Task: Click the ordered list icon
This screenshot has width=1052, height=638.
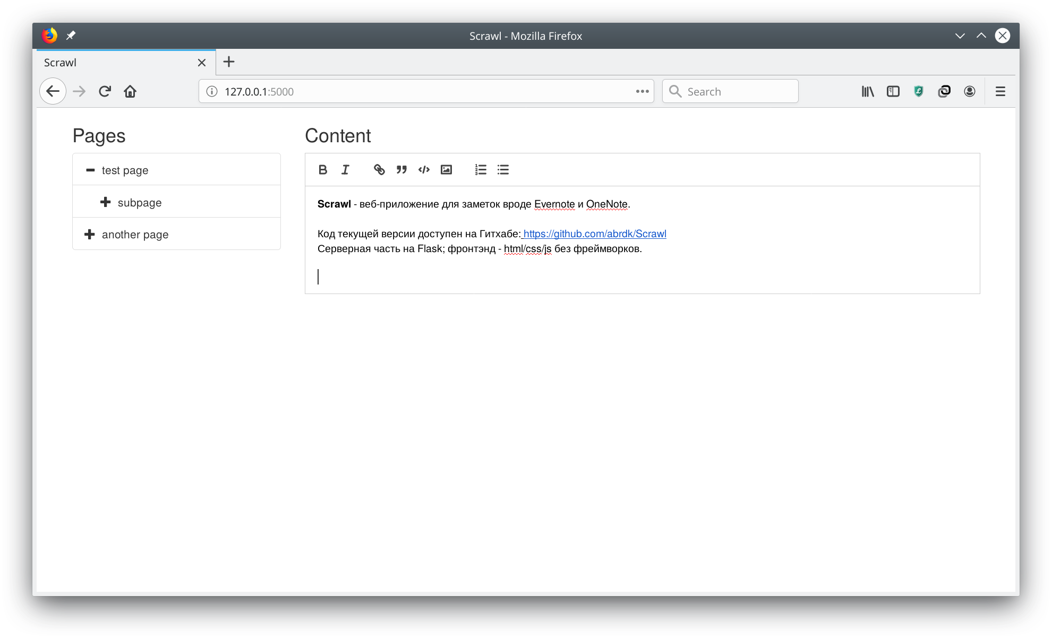Action: pyautogui.click(x=481, y=170)
